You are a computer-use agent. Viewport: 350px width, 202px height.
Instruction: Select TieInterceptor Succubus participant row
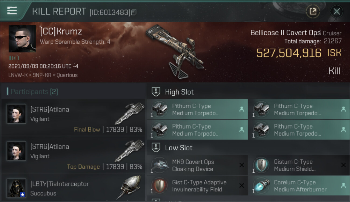(x=73, y=189)
